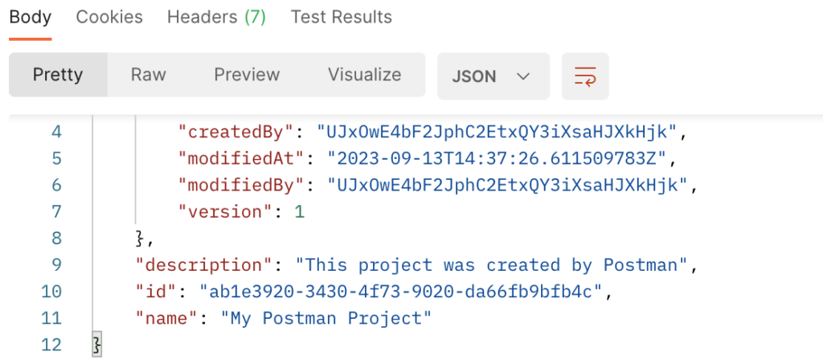Select the Pretty view mode

click(58, 75)
